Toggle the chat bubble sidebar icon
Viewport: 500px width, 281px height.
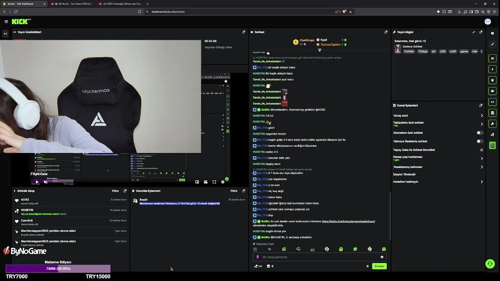(492, 91)
